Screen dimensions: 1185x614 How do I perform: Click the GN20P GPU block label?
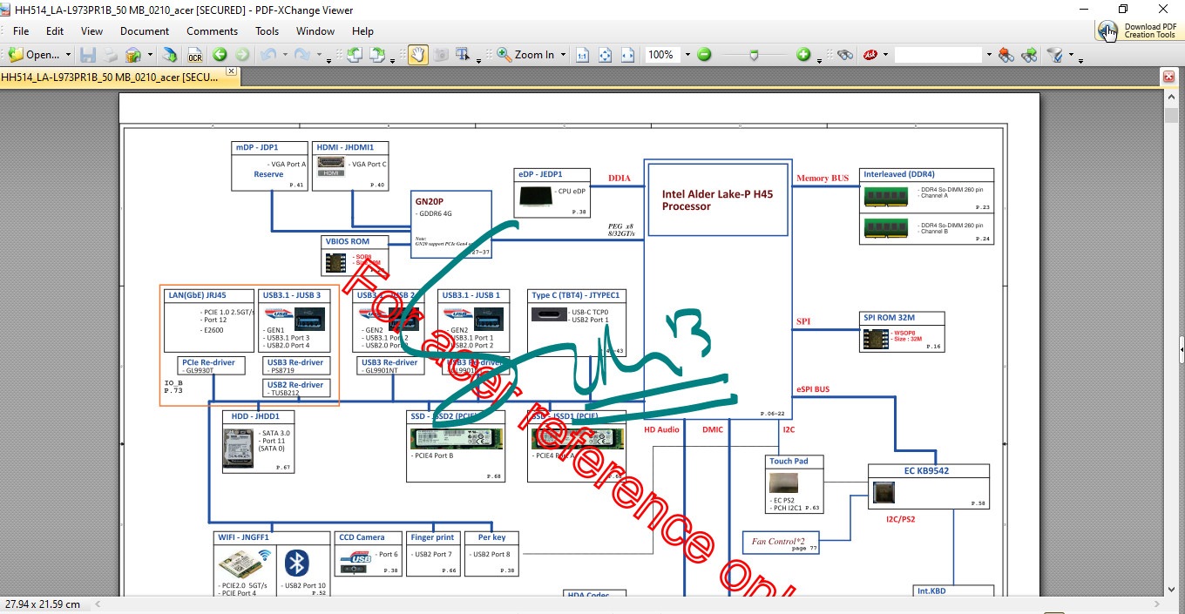430,201
